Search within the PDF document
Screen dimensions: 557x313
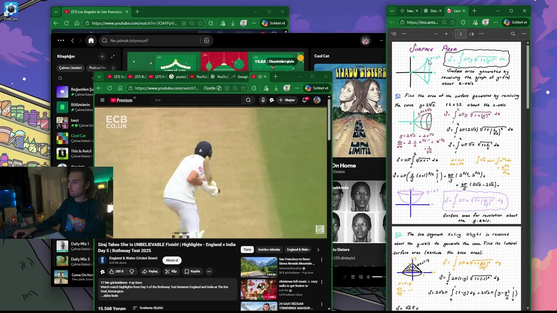tap(513, 33)
